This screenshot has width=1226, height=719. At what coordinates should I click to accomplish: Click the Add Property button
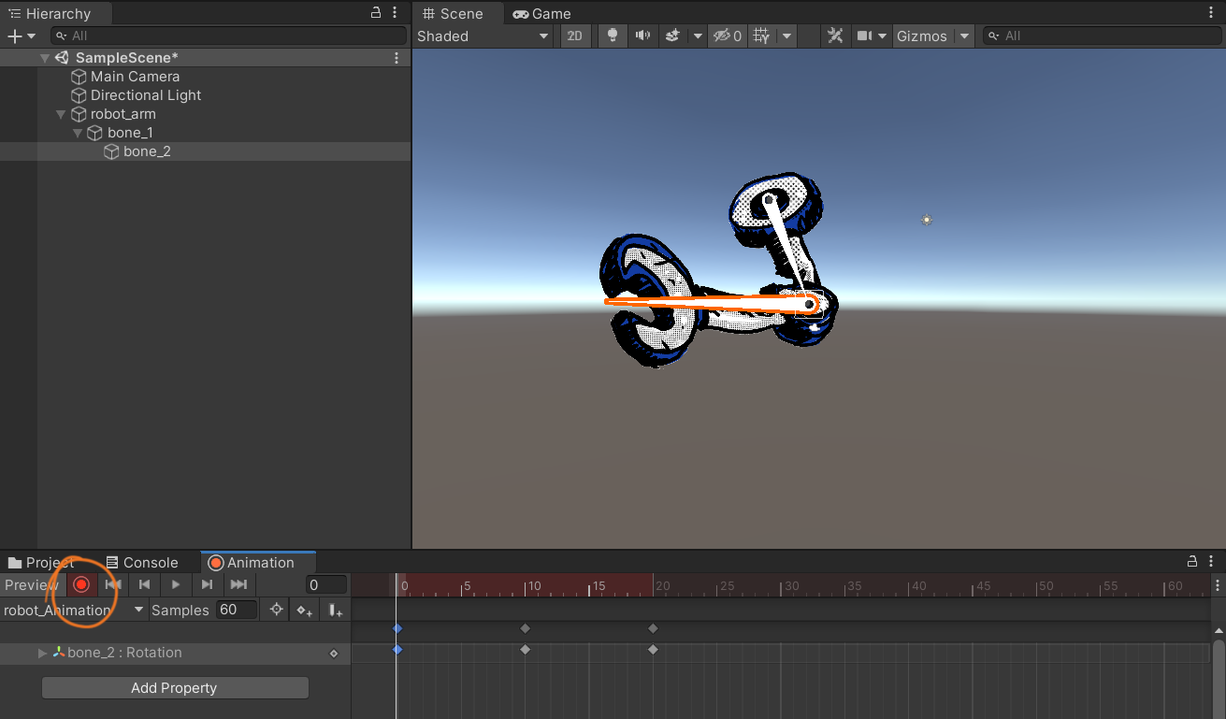175,688
